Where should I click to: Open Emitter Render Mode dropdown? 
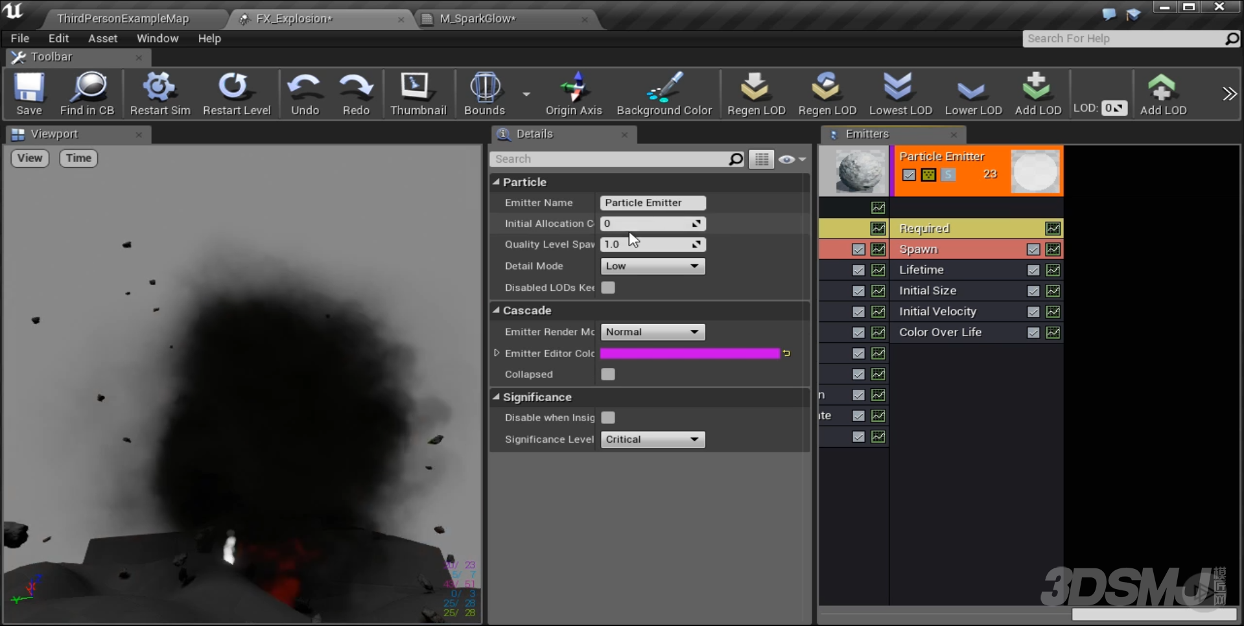point(653,332)
